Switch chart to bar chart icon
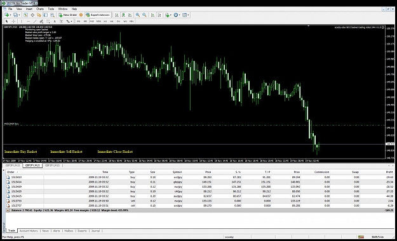397x241 pixels. click(117, 15)
